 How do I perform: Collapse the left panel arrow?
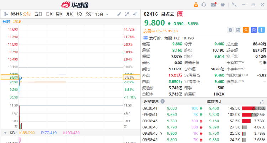6,14
